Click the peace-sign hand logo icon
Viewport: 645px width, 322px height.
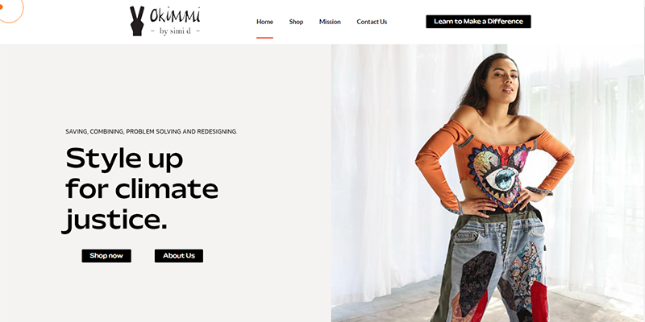click(137, 21)
